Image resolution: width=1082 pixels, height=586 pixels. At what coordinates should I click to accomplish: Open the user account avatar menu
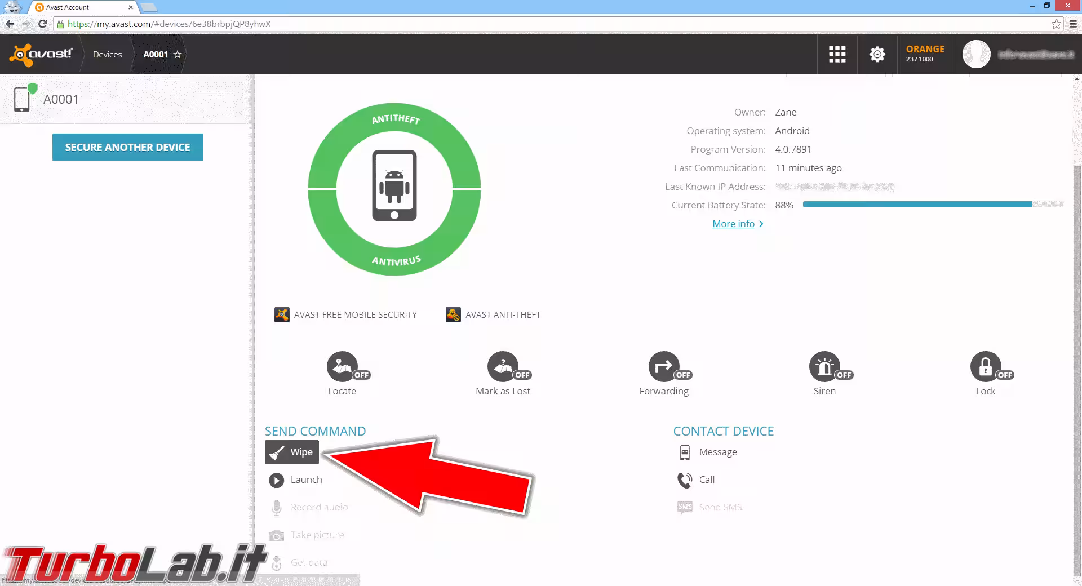pyautogui.click(x=976, y=54)
